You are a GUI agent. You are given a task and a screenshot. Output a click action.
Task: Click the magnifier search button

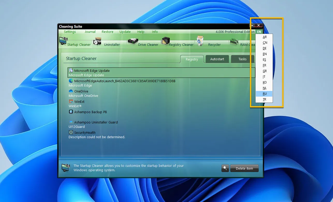tap(225, 168)
